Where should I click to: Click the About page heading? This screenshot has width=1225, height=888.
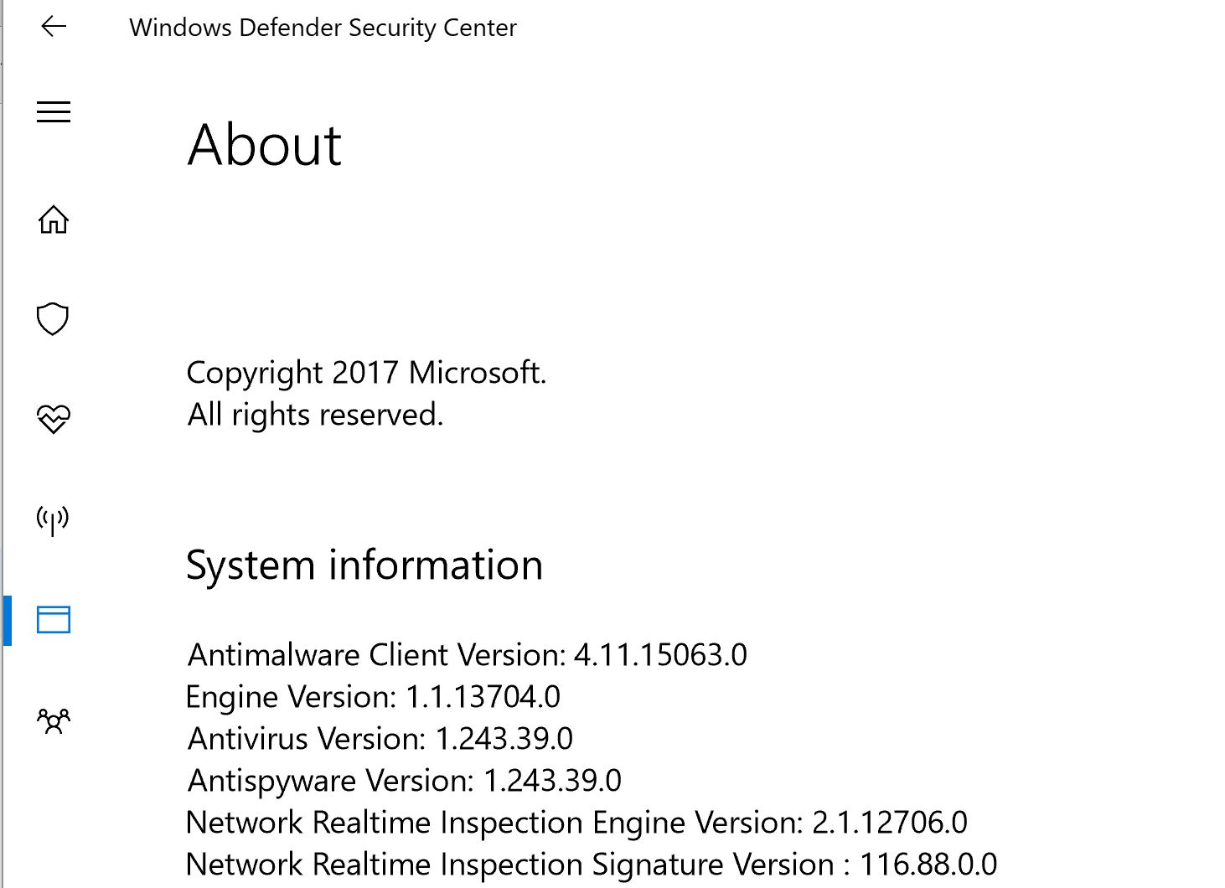tap(264, 145)
